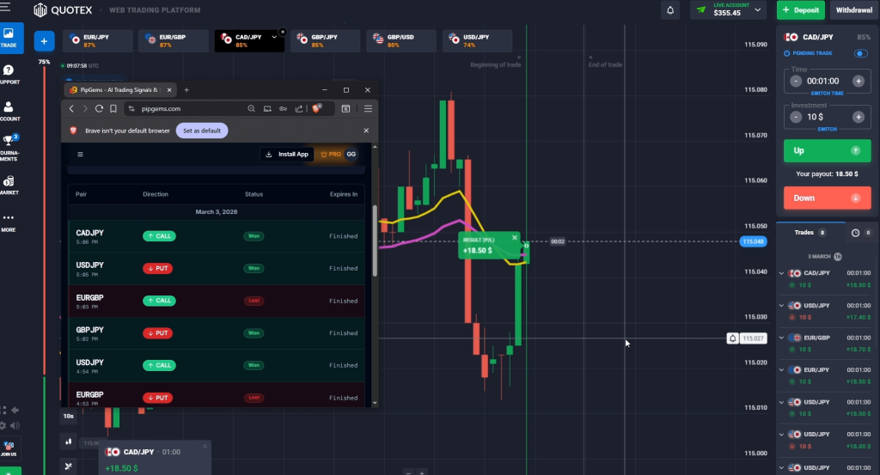Click the Brave browser back arrow

pyautogui.click(x=71, y=109)
